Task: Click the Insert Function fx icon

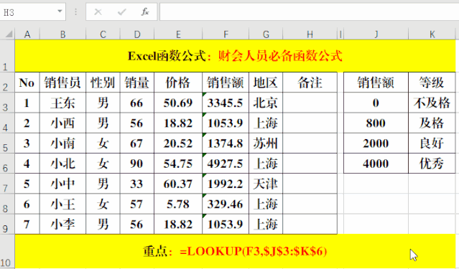Action: pos(145,11)
